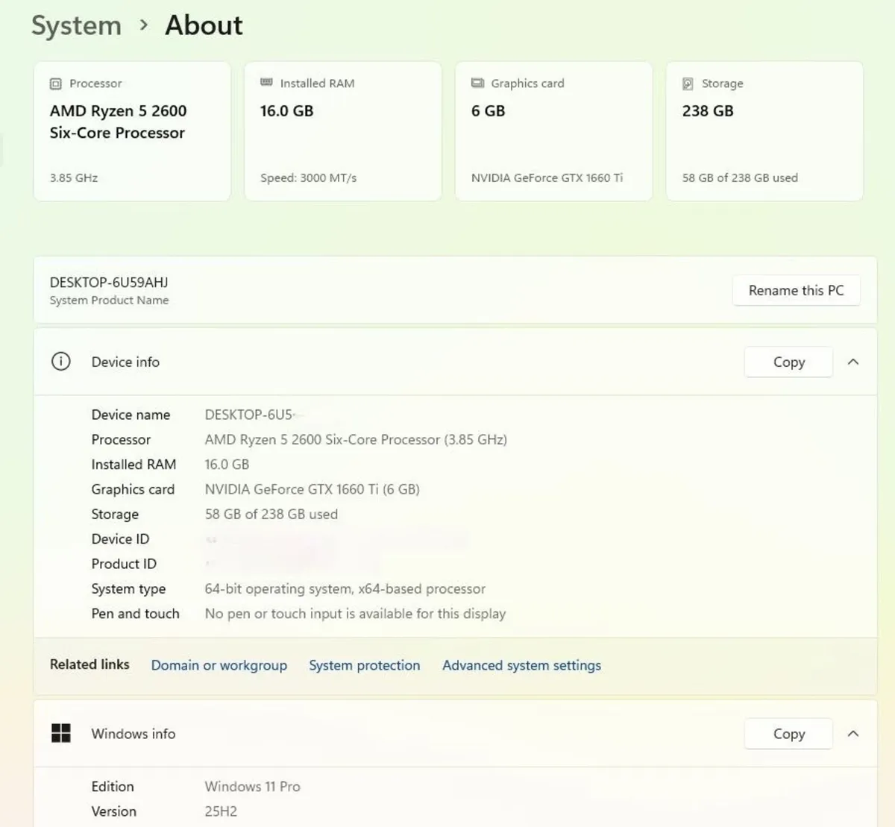Click the Device info circle icon

60,362
